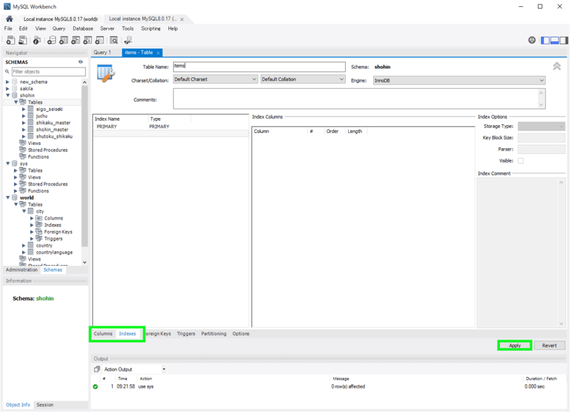The image size is (570, 412).
Task: Open the Server menu
Action: [107, 28]
